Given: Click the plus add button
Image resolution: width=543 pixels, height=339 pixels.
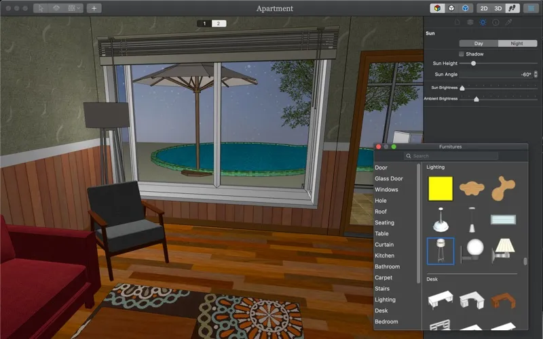Looking at the screenshot, I should tap(94, 8).
